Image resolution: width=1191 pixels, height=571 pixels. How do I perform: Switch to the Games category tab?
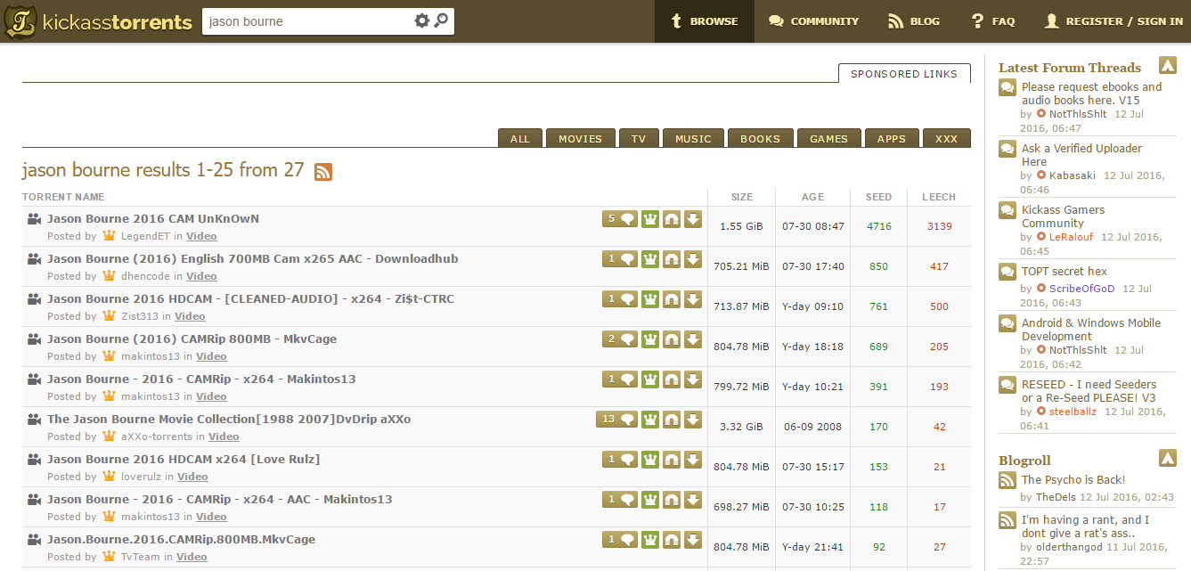[x=828, y=139]
